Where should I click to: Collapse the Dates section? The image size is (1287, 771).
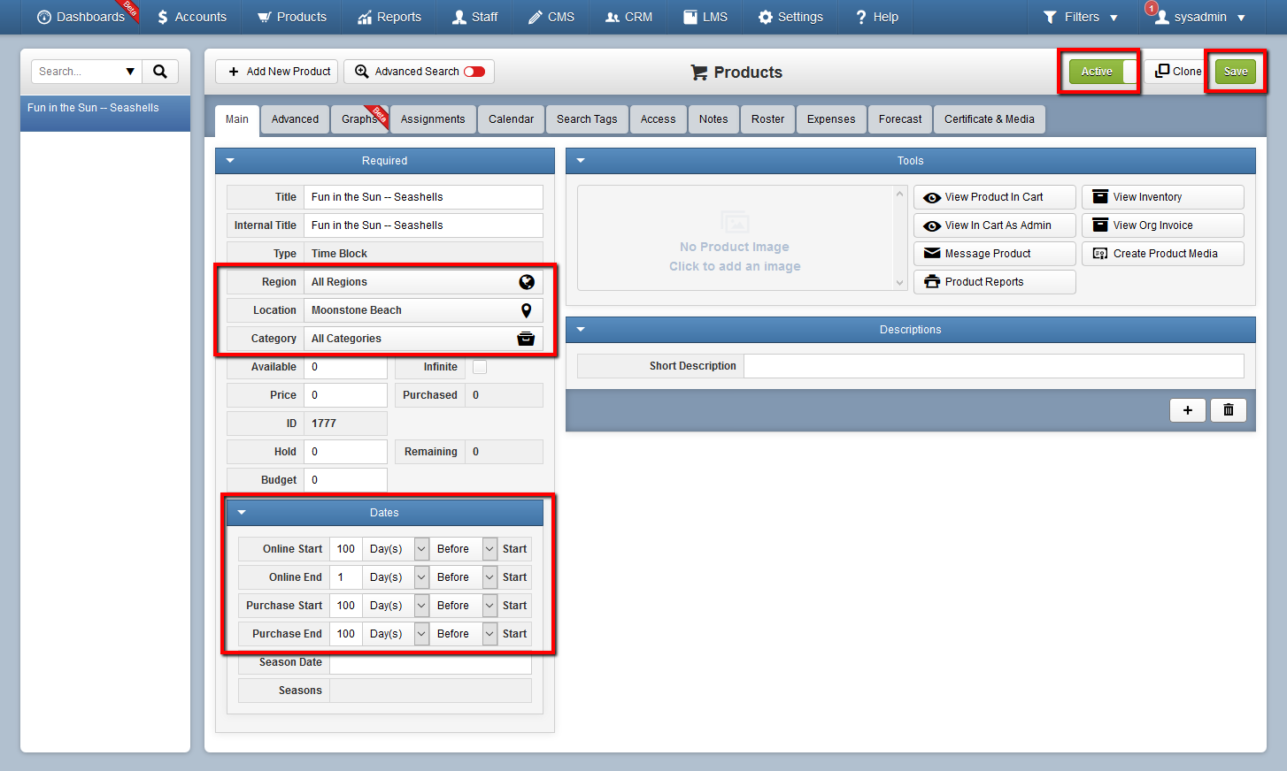click(242, 513)
